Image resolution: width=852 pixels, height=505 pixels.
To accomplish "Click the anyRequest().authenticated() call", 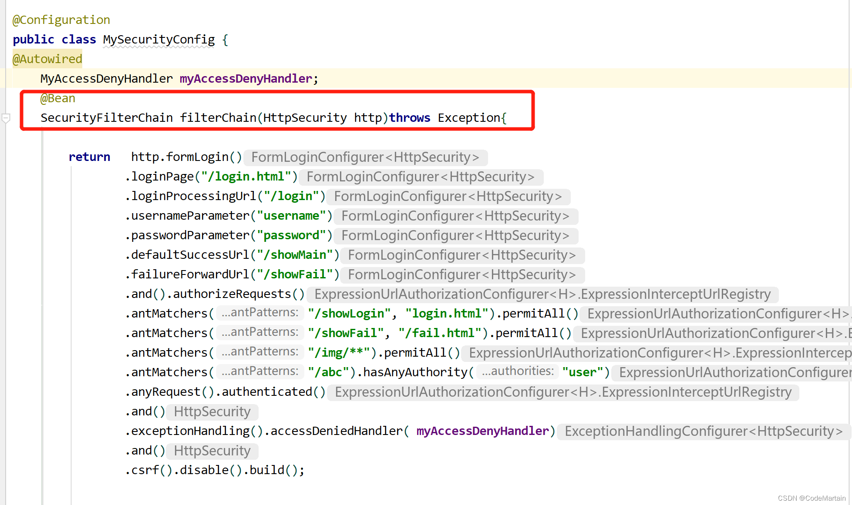I will [x=229, y=392].
